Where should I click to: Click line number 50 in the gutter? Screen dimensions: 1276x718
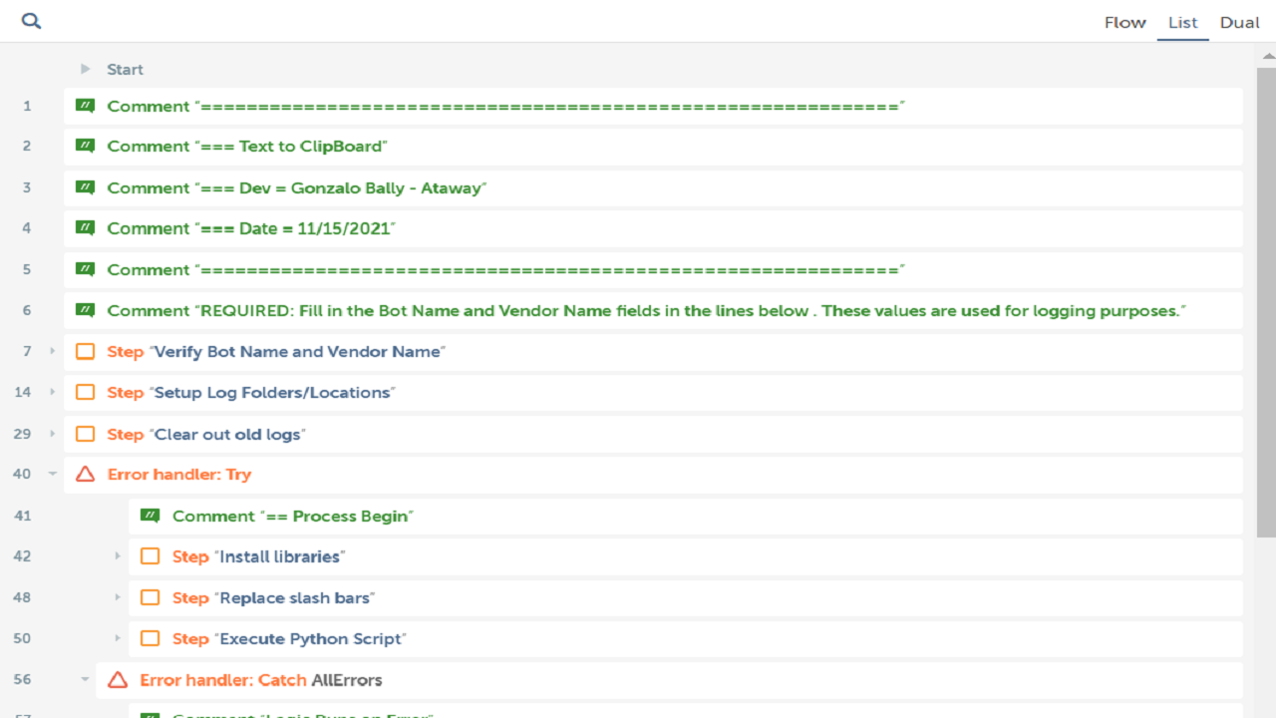pos(23,638)
